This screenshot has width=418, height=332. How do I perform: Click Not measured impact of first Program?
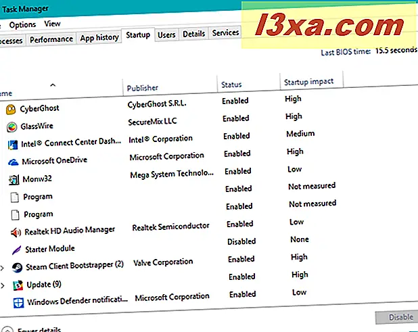(312, 186)
